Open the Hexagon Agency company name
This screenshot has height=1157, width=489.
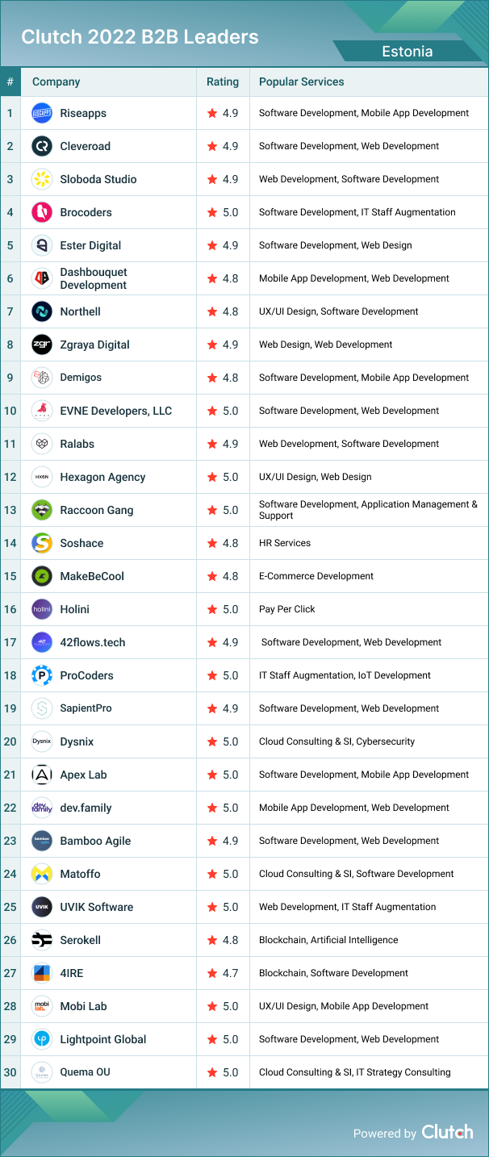coord(102,477)
